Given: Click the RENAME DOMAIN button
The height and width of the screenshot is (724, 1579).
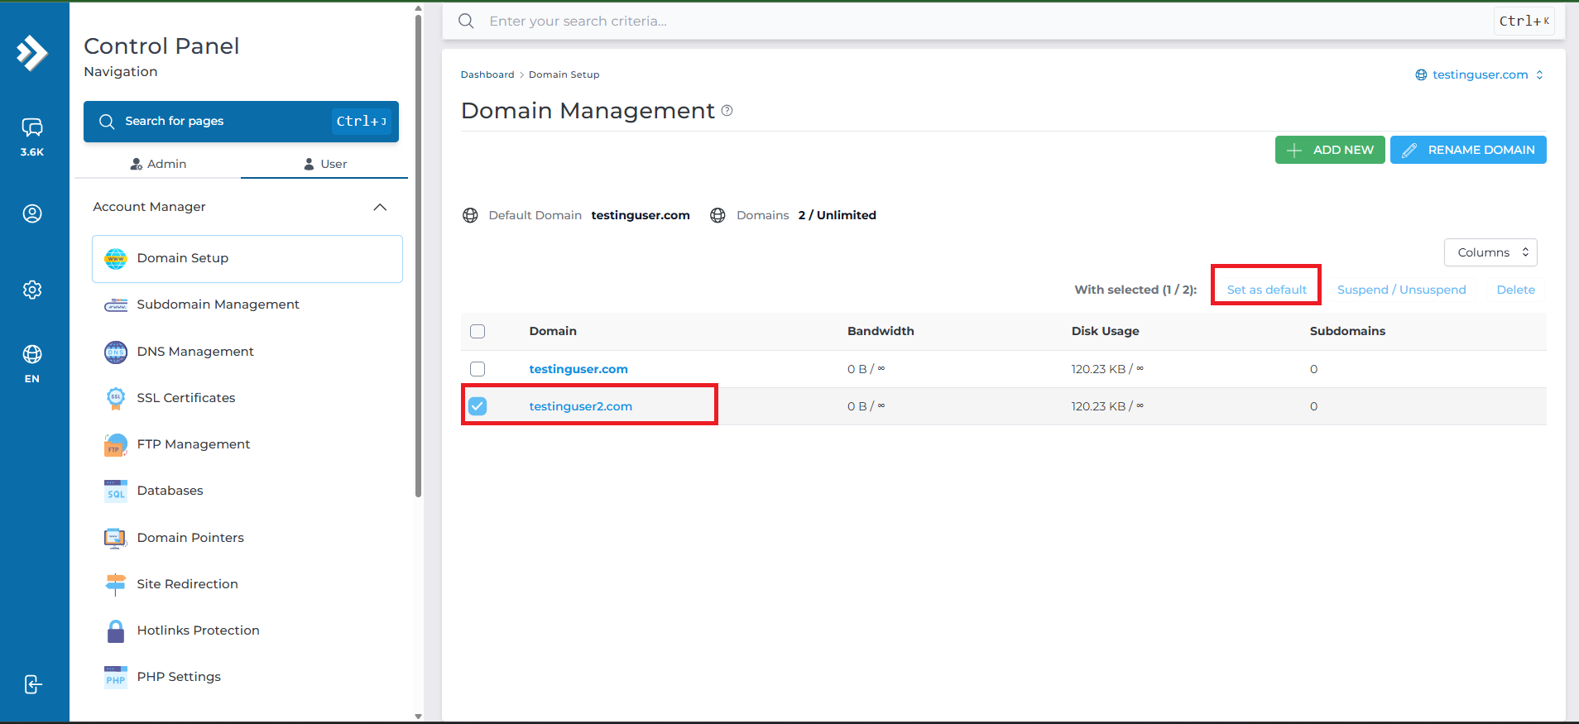Looking at the screenshot, I should pyautogui.click(x=1468, y=150).
